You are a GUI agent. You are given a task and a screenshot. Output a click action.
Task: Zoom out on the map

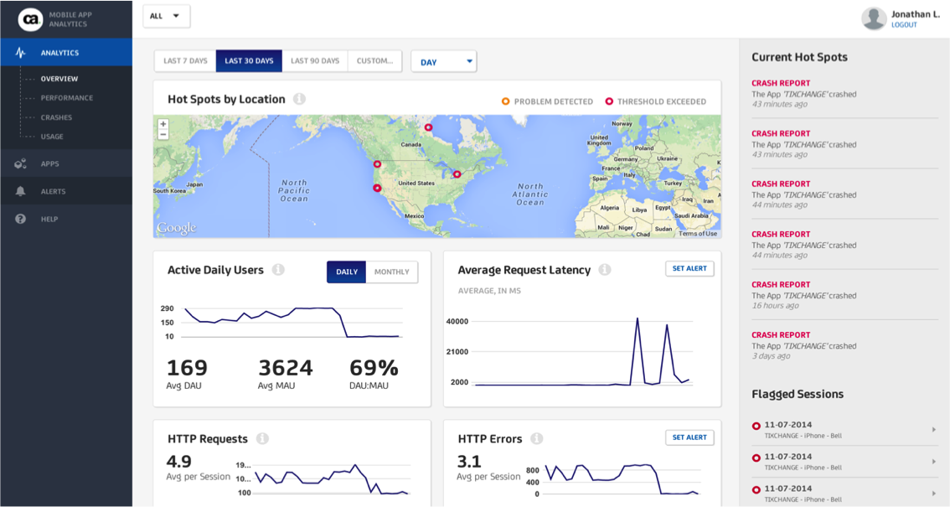coord(163,134)
